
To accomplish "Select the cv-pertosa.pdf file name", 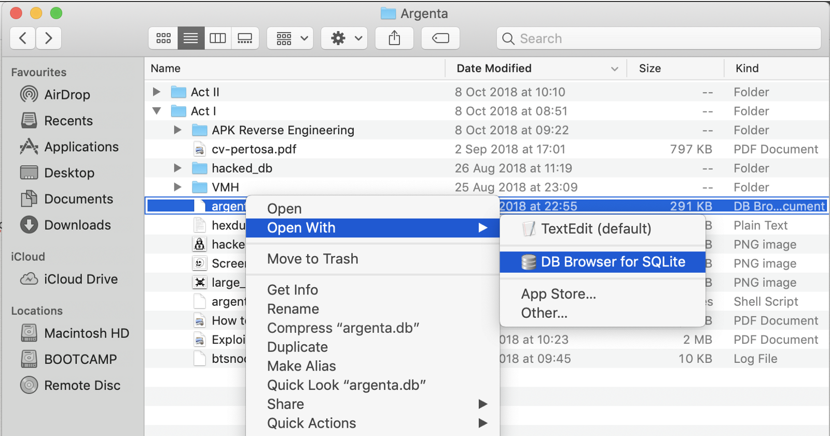I will tap(254, 149).
